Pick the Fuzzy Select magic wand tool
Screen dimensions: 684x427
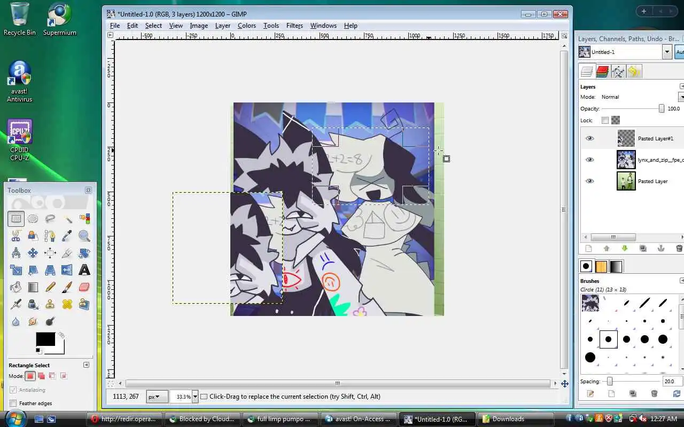[67, 218]
